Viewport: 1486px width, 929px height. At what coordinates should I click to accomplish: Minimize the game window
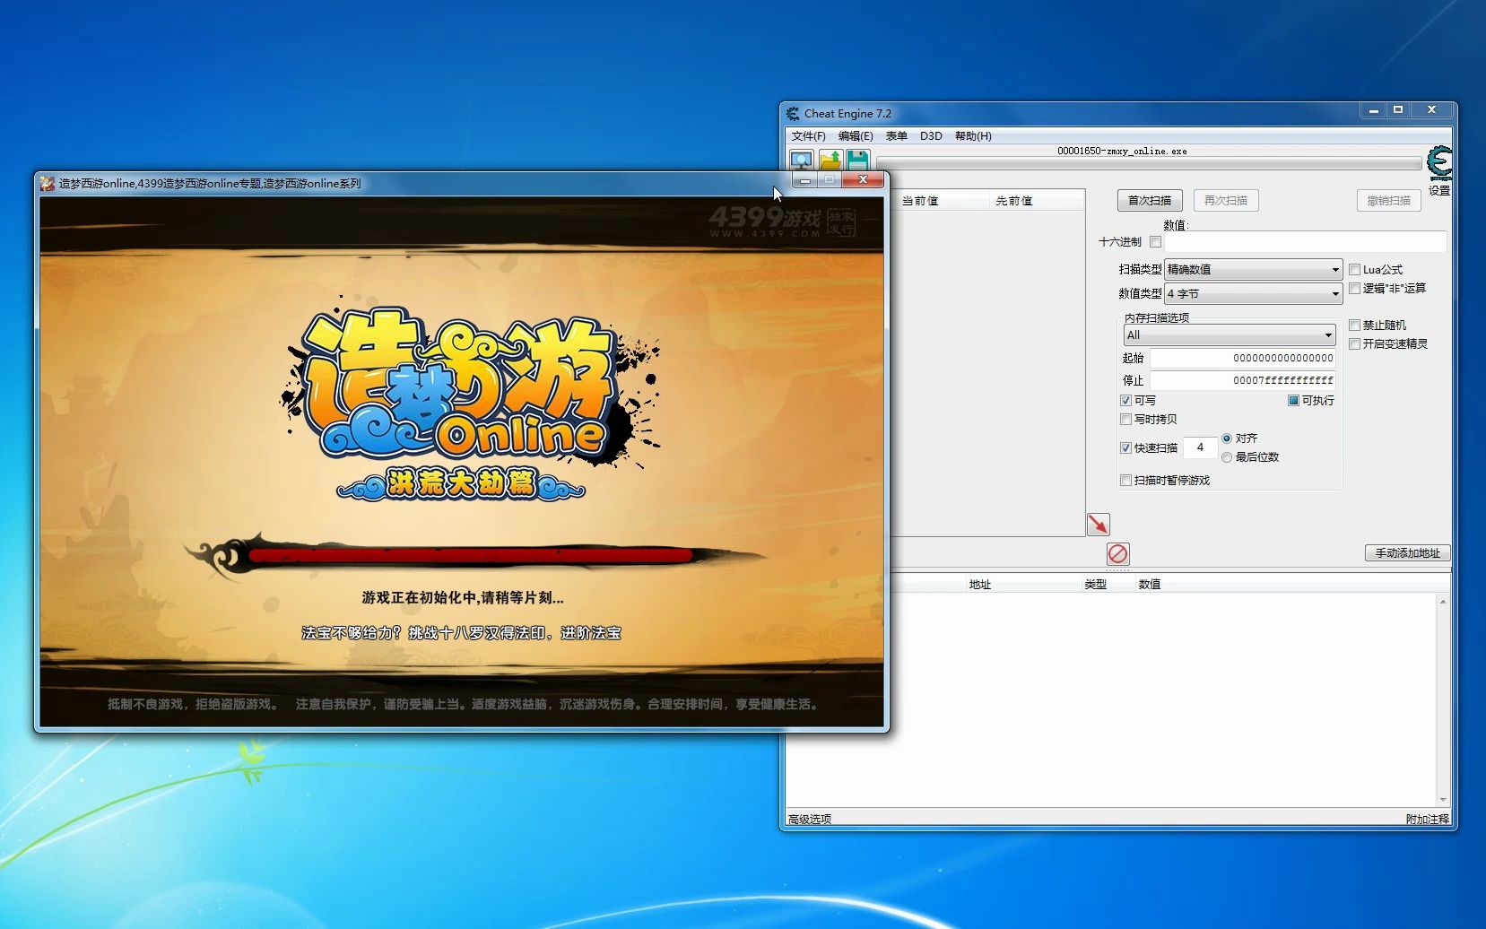click(x=805, y=180)
